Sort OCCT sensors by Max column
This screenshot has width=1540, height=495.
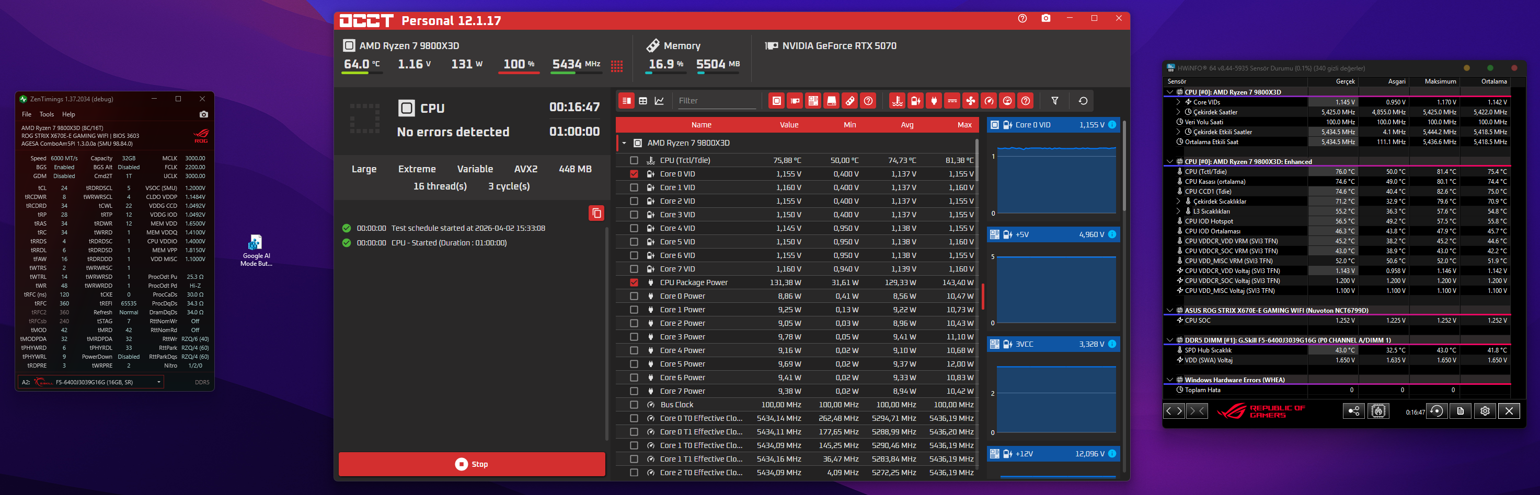click(x=964, y=125)
